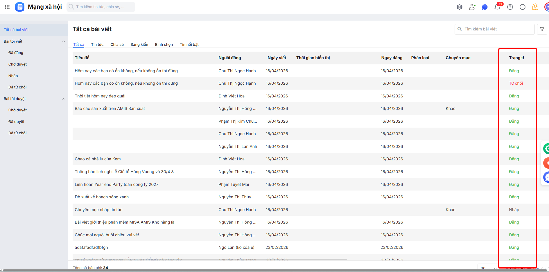Collapse the 'Bài tôi viết' section
549x272 pixels.
(x=64, y=41)
